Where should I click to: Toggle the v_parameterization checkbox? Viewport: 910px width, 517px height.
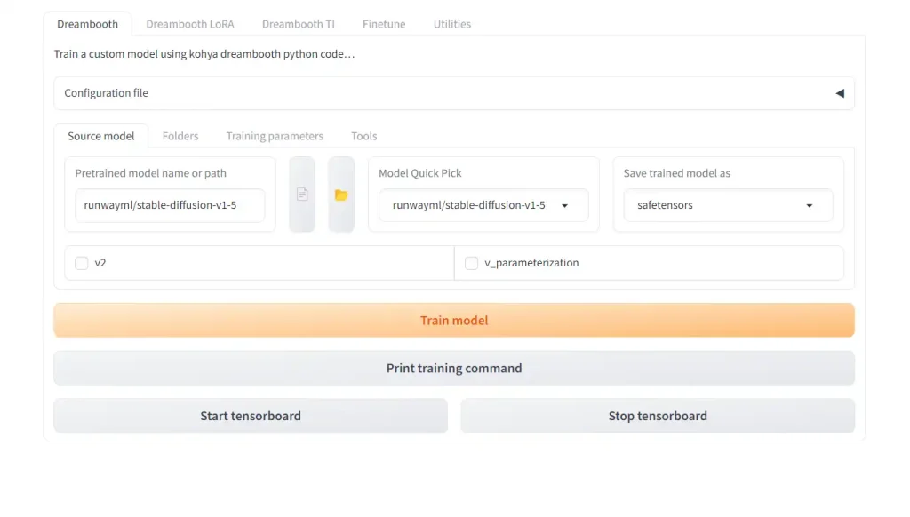[471, 263]
